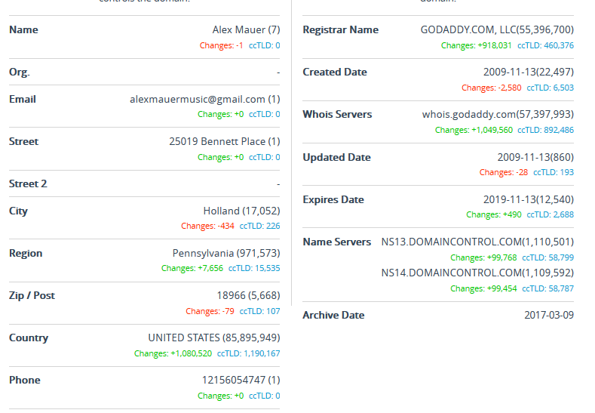The height and width of the screenshot is (413, 595).
Task: Open the alexmauermusic@gmail.com email entry
Action: point(205,99)
